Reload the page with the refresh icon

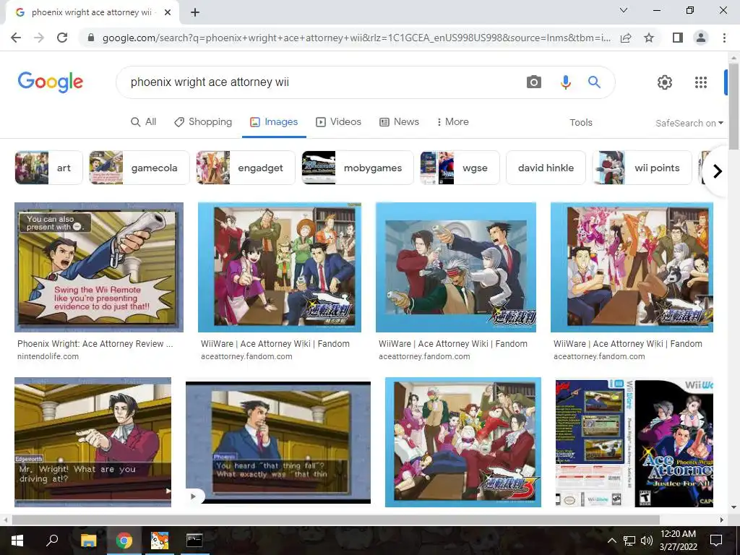62,38
